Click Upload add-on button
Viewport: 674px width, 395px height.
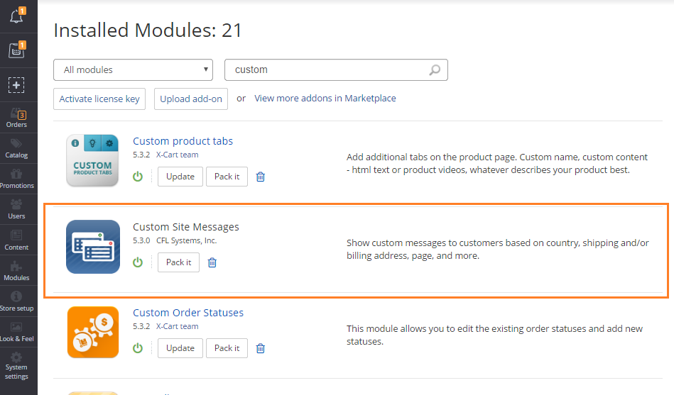click(x=191, y=99)
